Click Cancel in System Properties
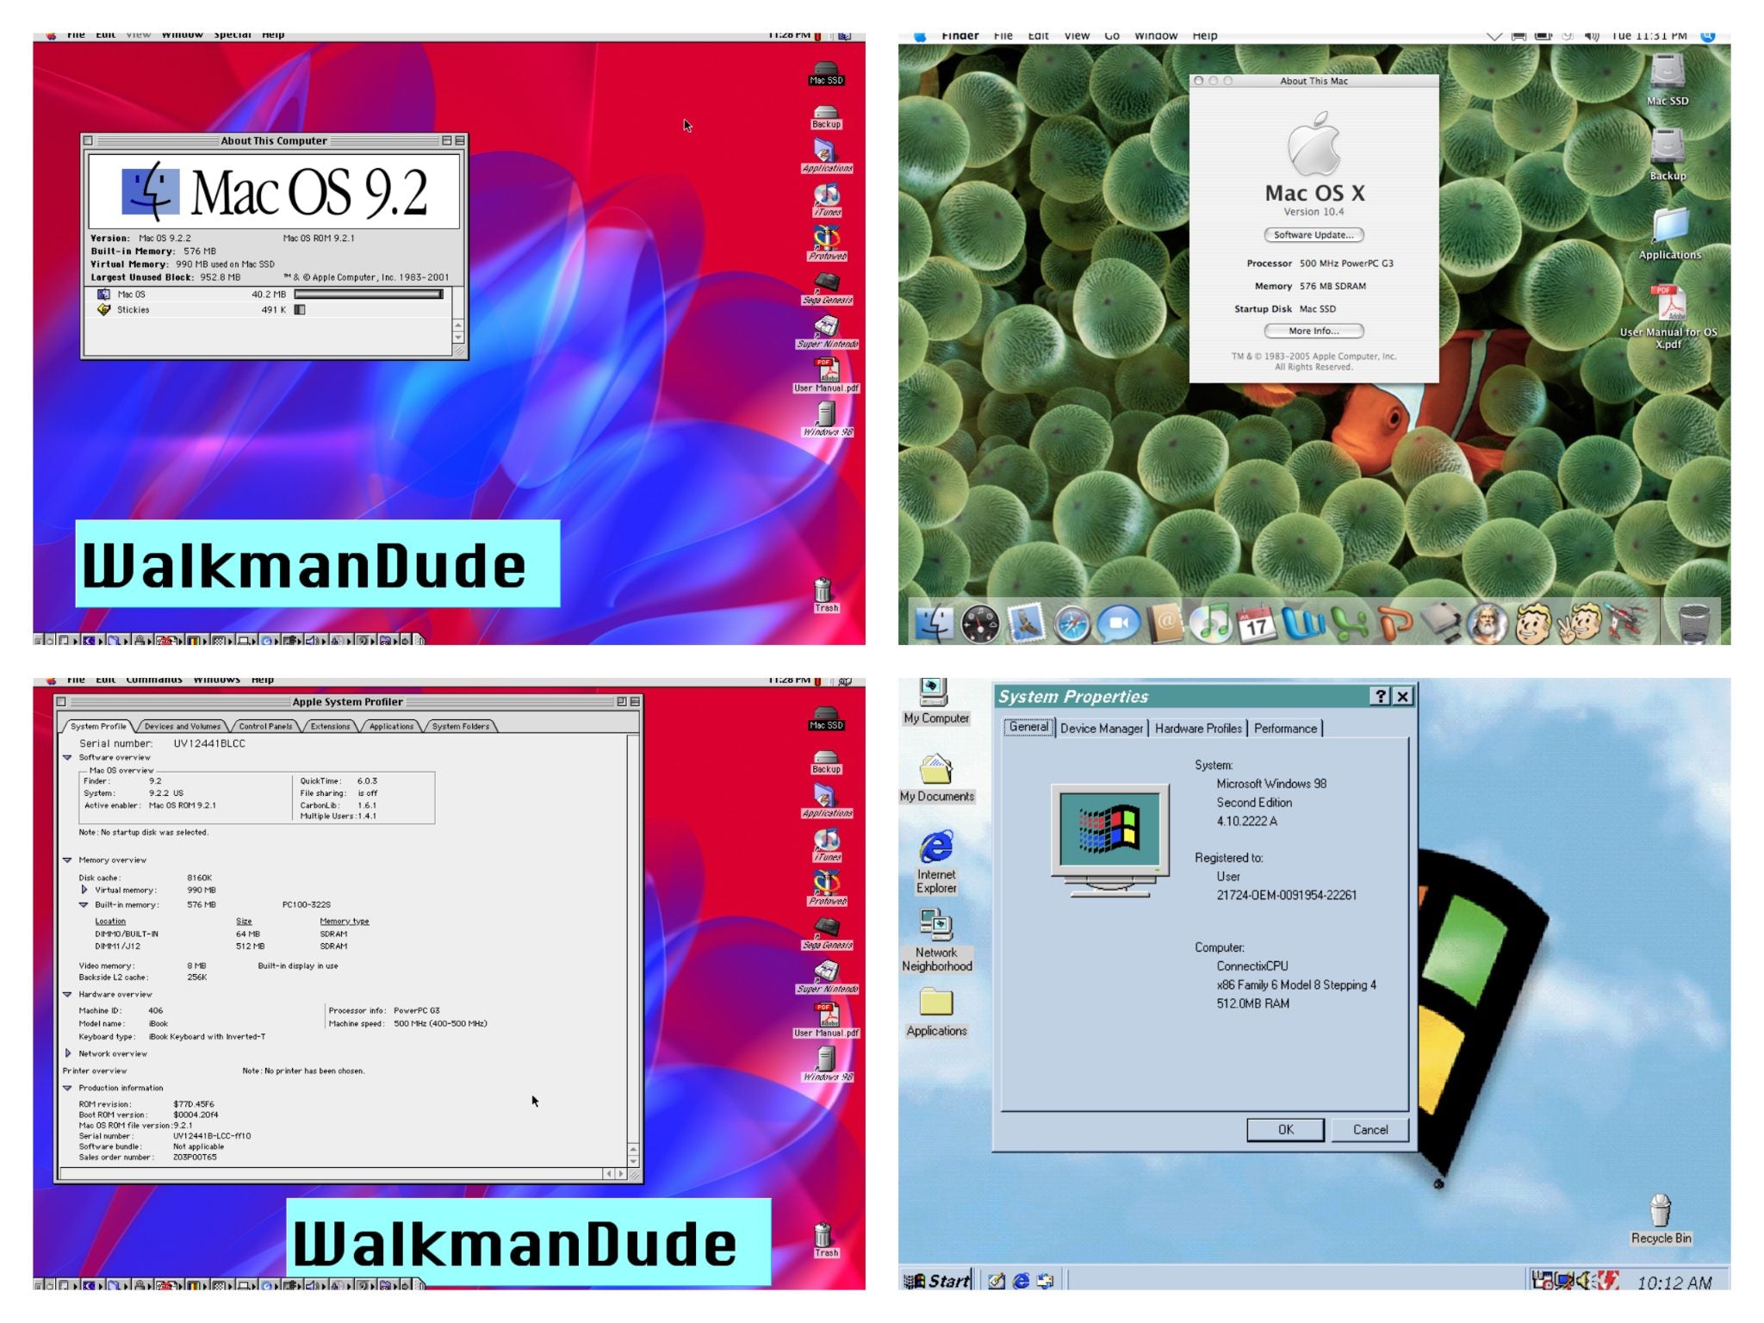The width and height of the screenshot is (1764, 1323). point(1370,1130)
